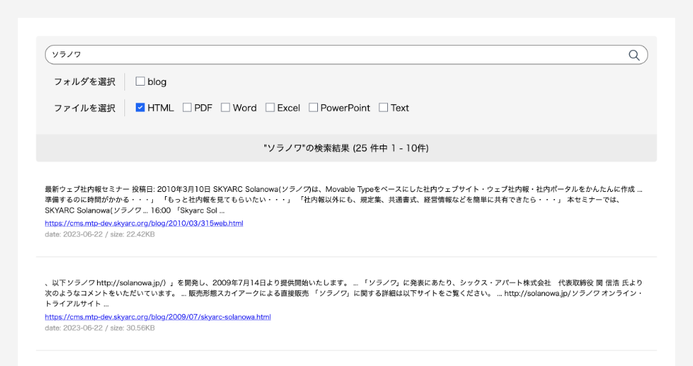Open the 315web.html blog result link
This screenshot has width=693, height=366.
pyautogui.click(x=144, y=223)
